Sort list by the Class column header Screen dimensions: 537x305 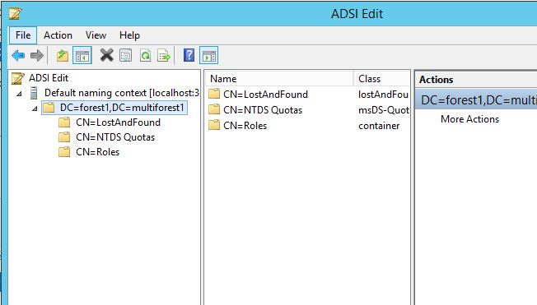[x=382, y=79]
